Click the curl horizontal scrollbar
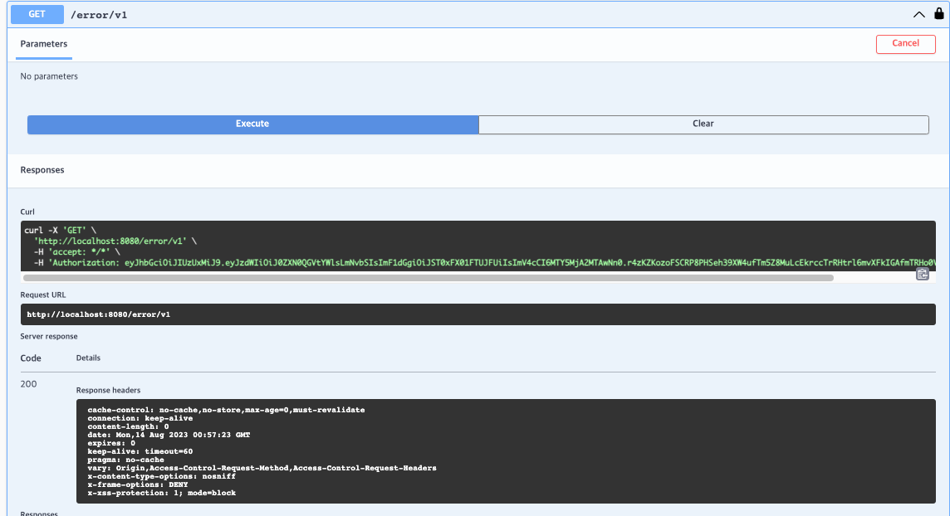The width and height of the screenshot is (950, 516). coord(428,278)
